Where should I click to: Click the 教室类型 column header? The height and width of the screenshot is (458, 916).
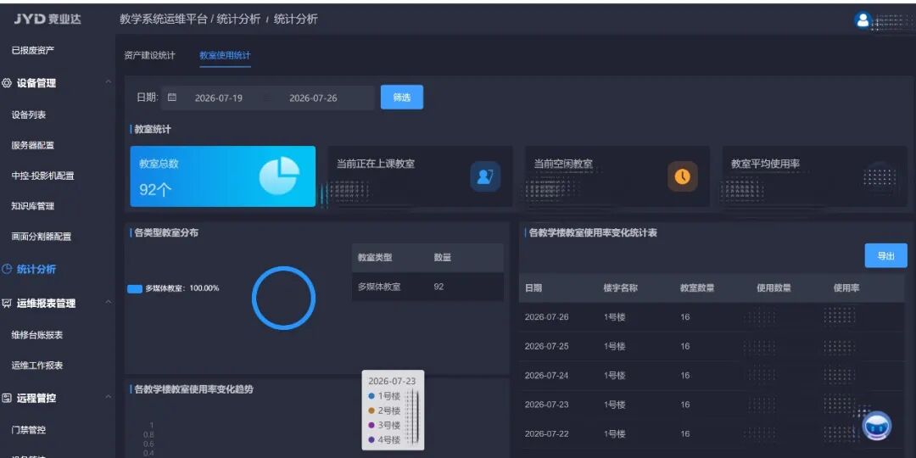click(375, 258)
